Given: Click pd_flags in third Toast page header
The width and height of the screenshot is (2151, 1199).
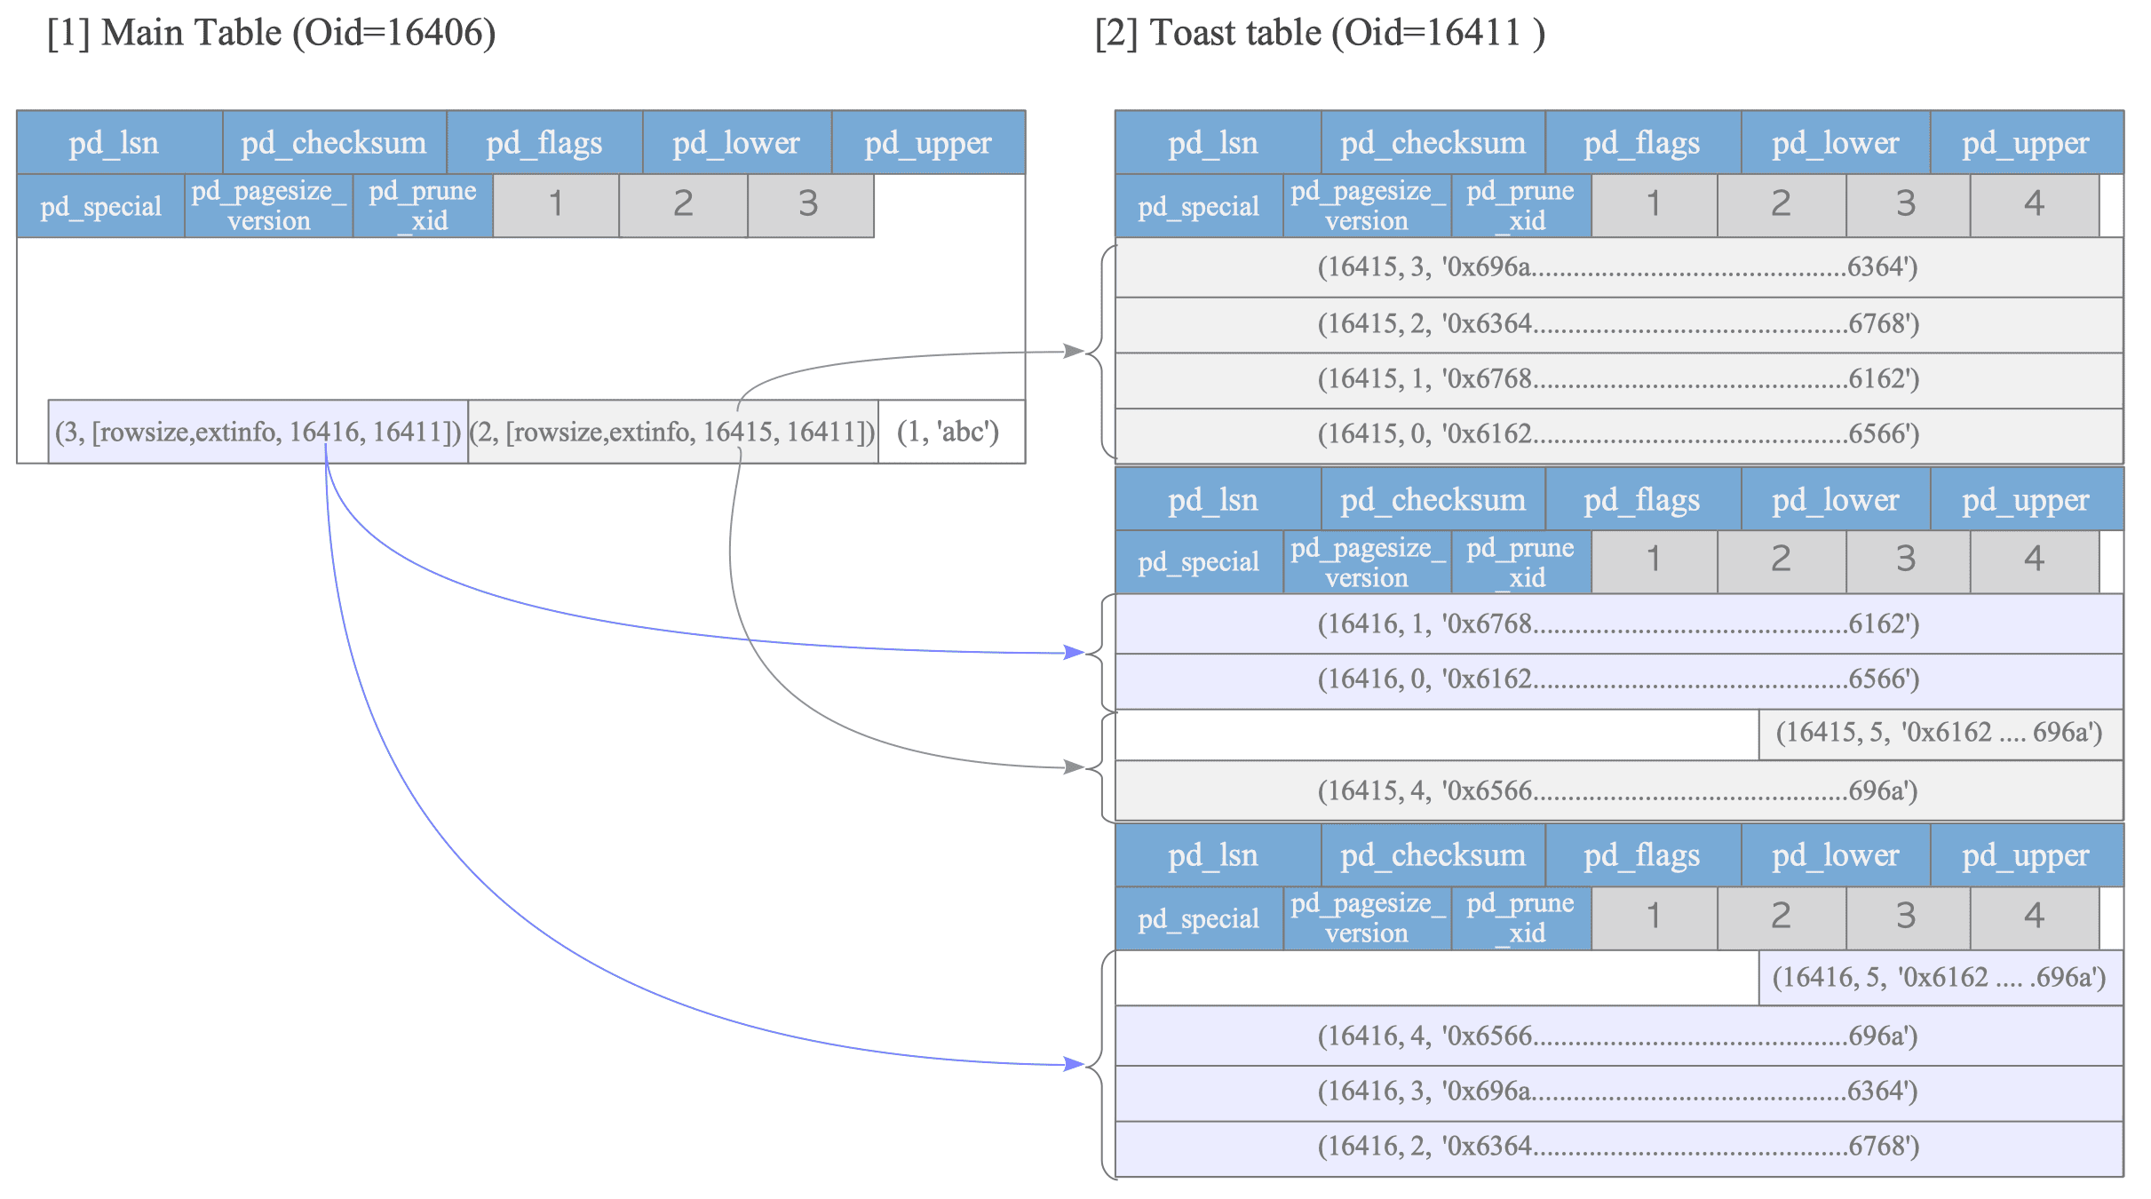Looking at the screenshot, I should coord(1643,854).
